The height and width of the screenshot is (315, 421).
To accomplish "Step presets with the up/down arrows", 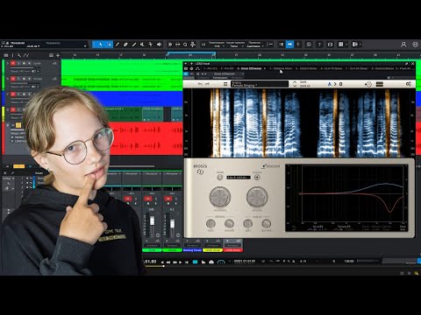I will click(x=295, y=84).
